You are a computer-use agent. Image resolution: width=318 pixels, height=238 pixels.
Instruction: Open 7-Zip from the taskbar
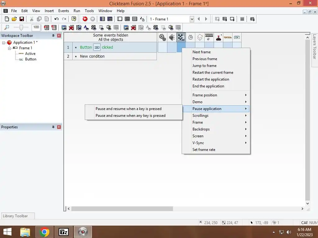tap(64, 232)
